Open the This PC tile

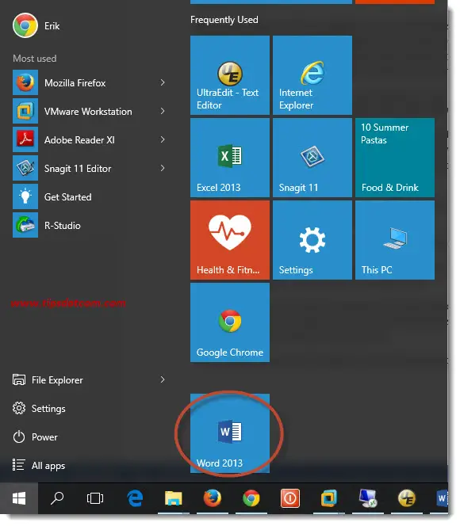pos(395,240)
